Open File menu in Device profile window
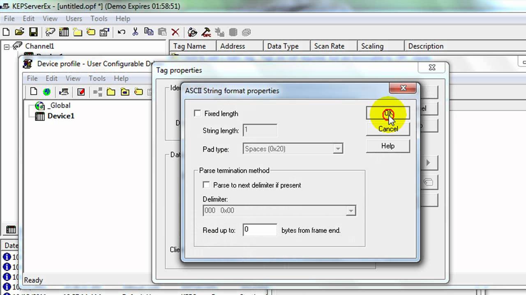Screen dimensions: 526x295 (x=32, y=78)
